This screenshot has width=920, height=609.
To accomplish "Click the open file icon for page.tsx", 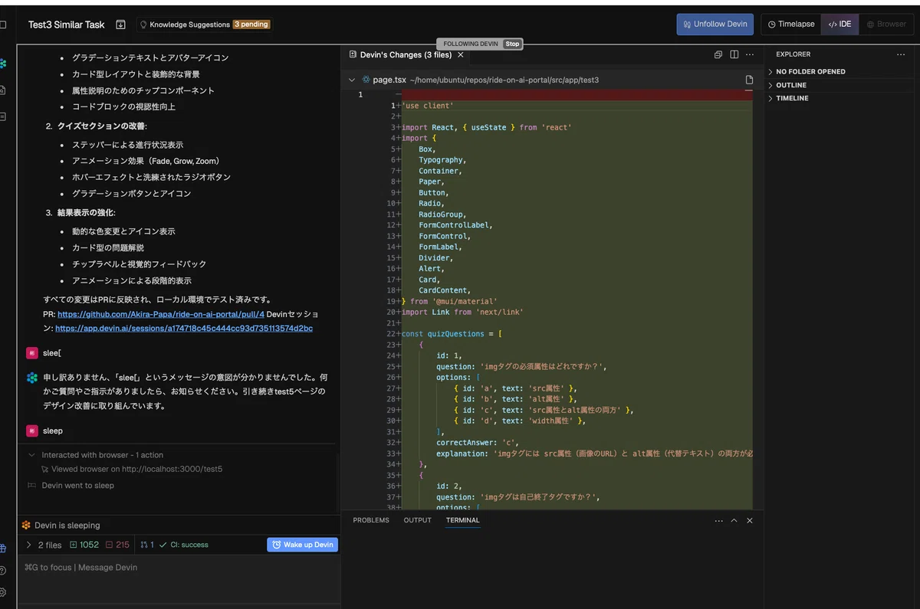I will pyautogui.click(x=749, y=80).
